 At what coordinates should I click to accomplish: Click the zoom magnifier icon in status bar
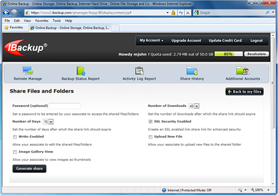click(253, 190)
